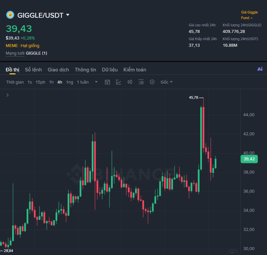Click the Hạt giống tag
The image size is (267, 255).
click(x=30, y=46)
